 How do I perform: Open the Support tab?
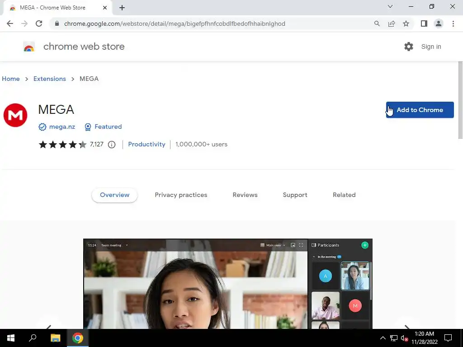point(295,195)
